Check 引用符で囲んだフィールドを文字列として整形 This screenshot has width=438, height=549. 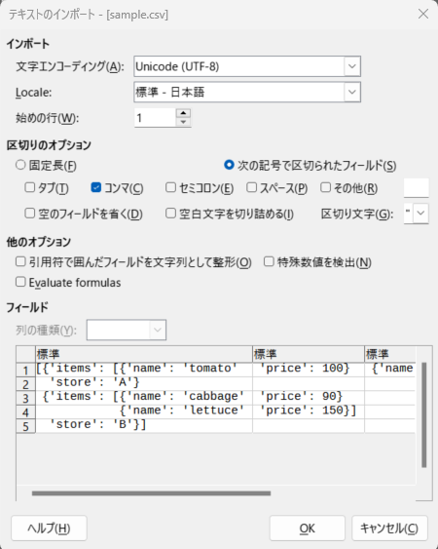(x=20, y=261)
